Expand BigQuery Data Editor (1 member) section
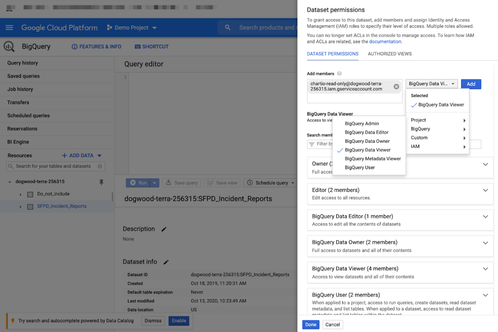This screenshot has width=498, height=332. [485, 217]
